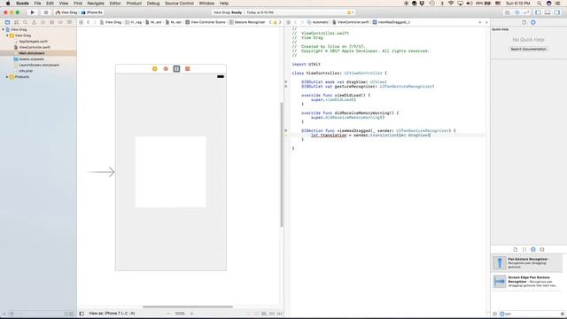
Task: Show the Object library tab
Action: tap(533, 249)
